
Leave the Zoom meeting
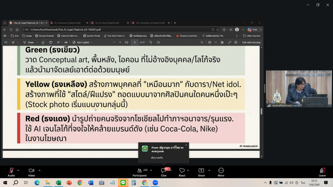point(322,172)
